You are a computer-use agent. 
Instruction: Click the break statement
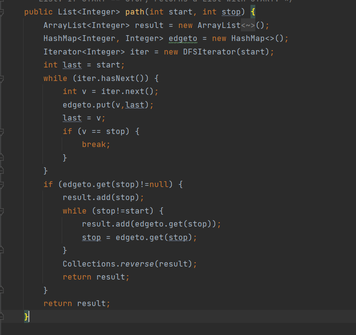pyautogui.click(x=96, y=144)
